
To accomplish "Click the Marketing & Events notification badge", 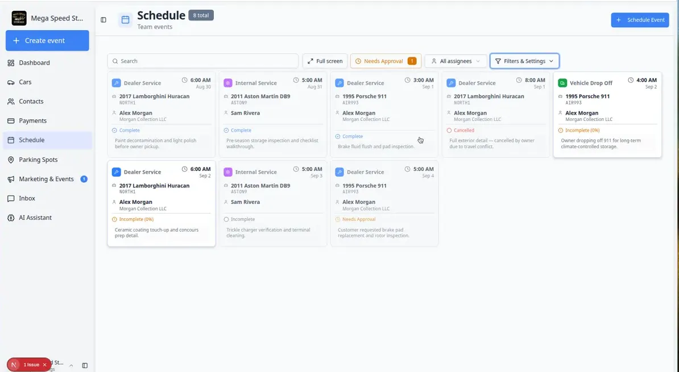I will [x=84, y=179].
